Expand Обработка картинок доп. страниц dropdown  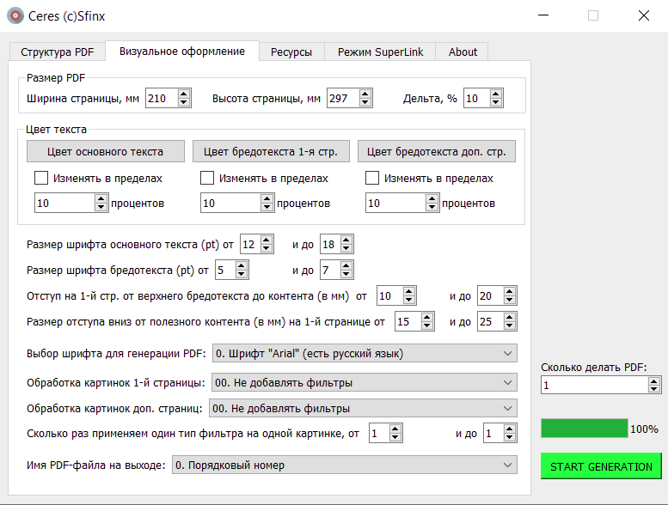click(363, 409)
